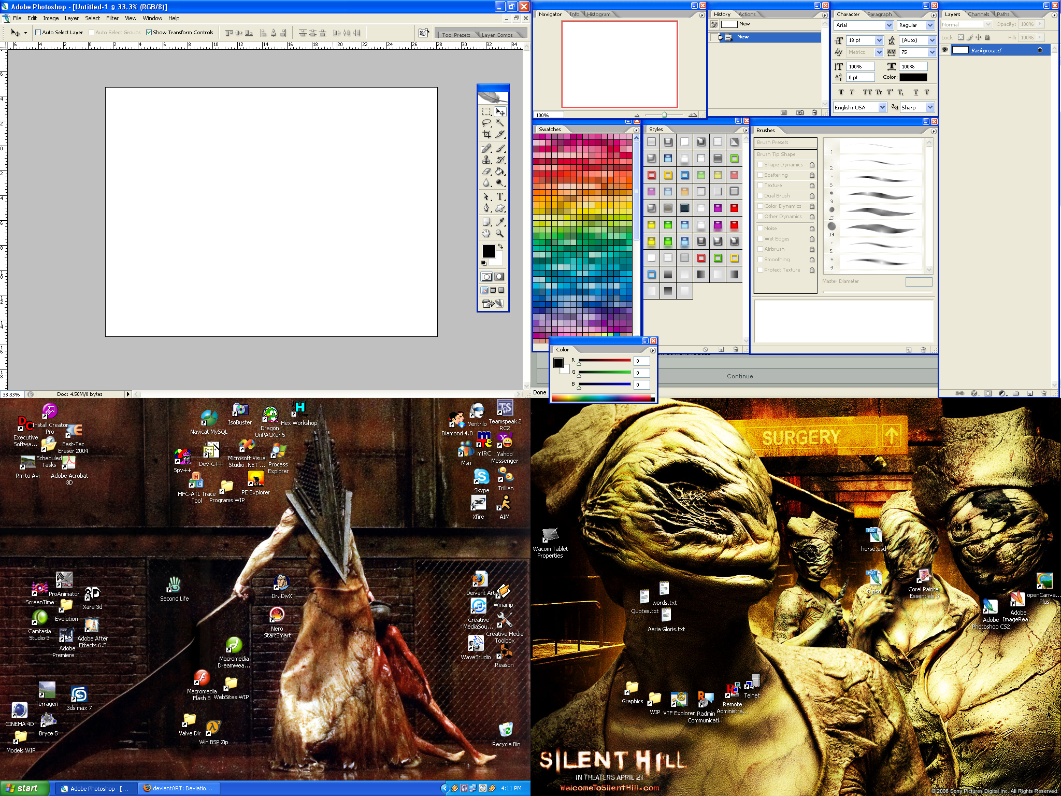1061x796 pixels.
Task: Toggle Auto Select Layer checkbox
Action: pyautogui.click(x=38, y=32)
